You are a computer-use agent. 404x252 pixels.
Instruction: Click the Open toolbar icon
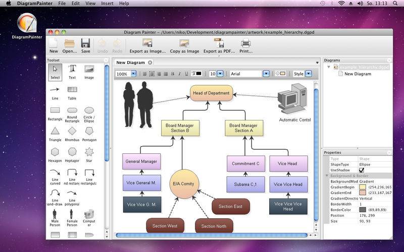[70, 46]
